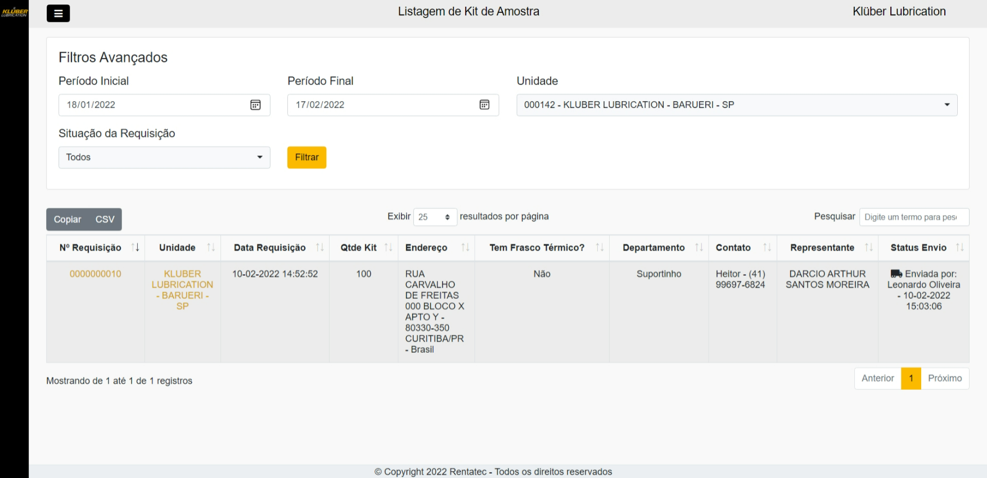This screenshot has height=478, width=987.
Task: Sort by Qtde Kit arrows
Action: (388, 248)
